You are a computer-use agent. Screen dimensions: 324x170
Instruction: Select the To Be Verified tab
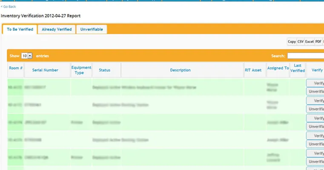click(x=20, y=29)
